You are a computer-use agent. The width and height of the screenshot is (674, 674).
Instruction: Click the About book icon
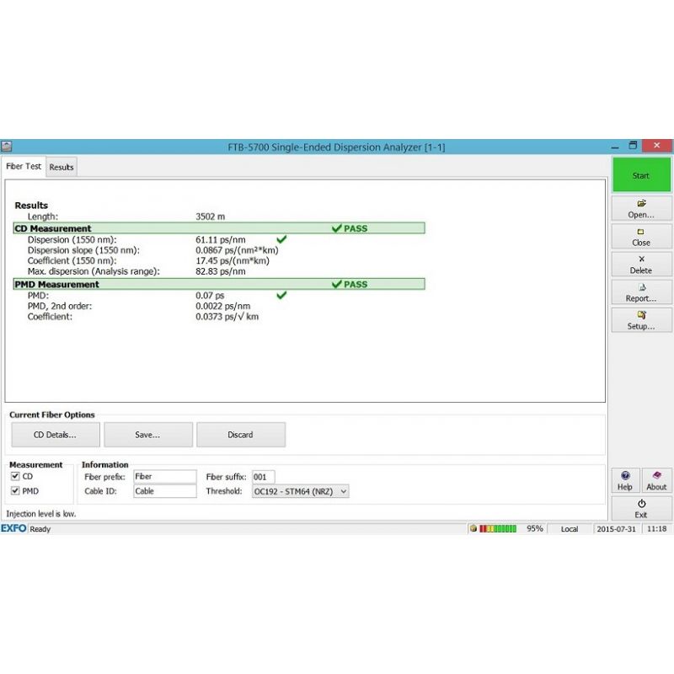point(656,480)
